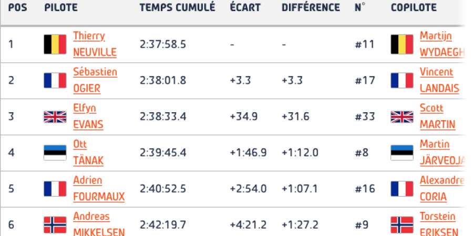
Task: Open co-driver Martin JÄRVEOJA link
Action: 442,153
